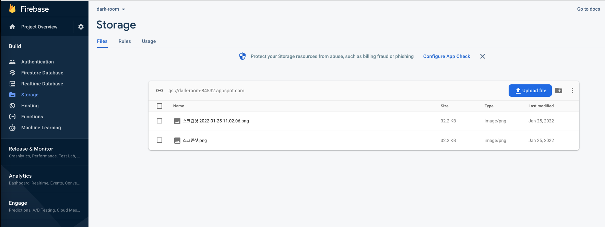Image resolution: width=605 pixels, height=227 pixels.
Task: Check the 스크린샷.png row checkbox
Action: tap(159, 140)
